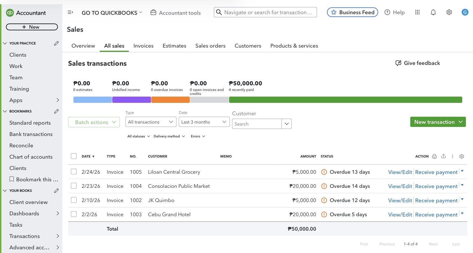This screenshot has height=253, width=473.
Task: Toggle the select-all header checkbox
Action: click(x=74, y=156)
